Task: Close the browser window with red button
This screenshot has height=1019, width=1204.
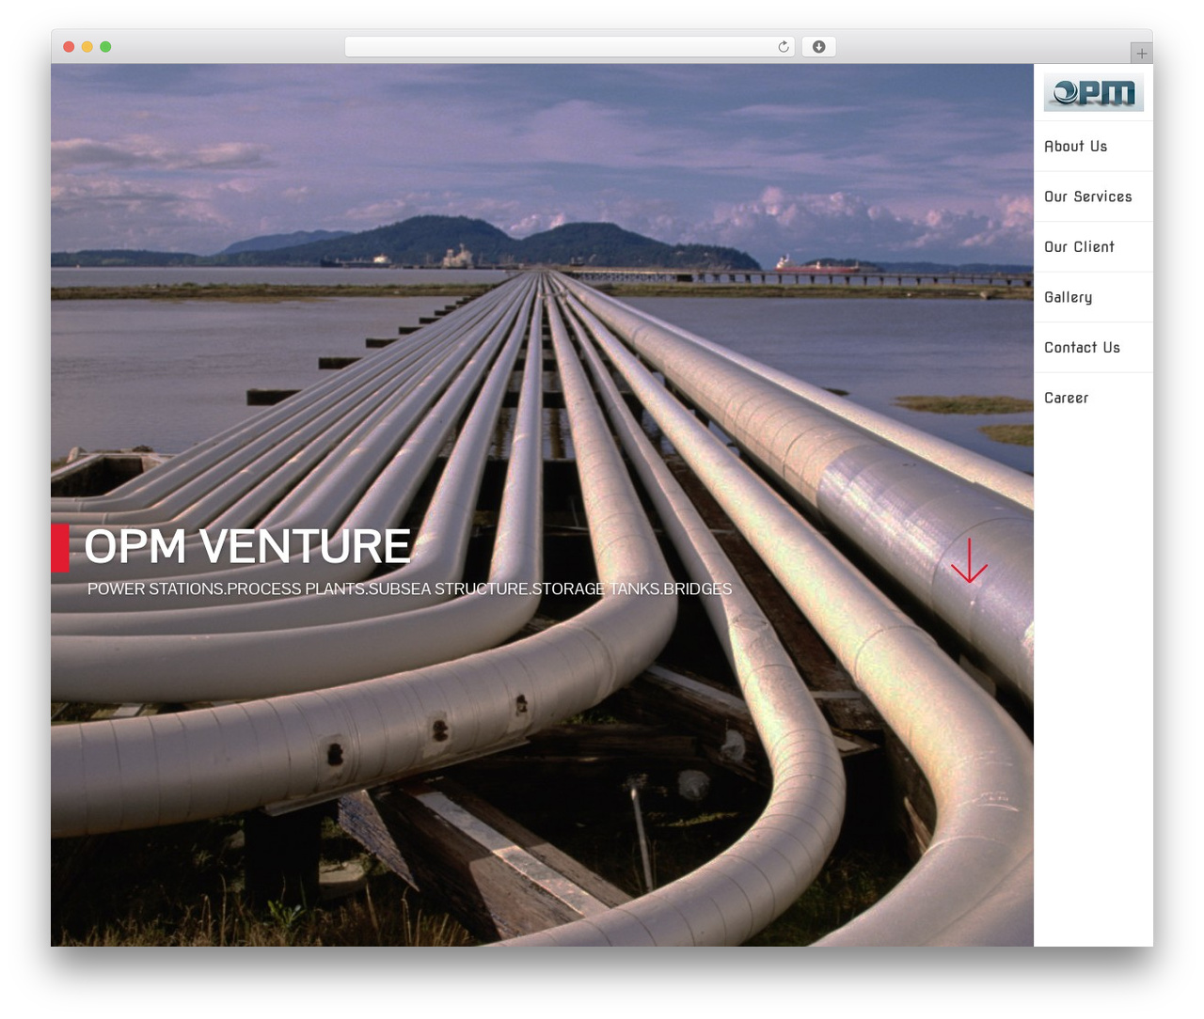Action: (69, 47)
